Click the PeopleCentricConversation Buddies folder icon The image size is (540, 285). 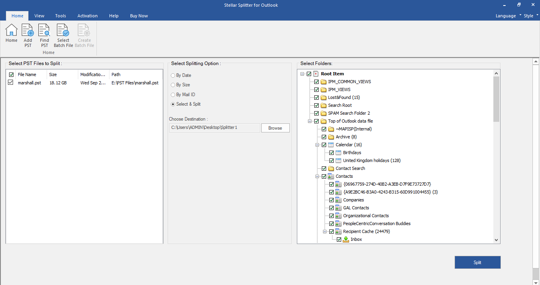(x=339, y=224)
